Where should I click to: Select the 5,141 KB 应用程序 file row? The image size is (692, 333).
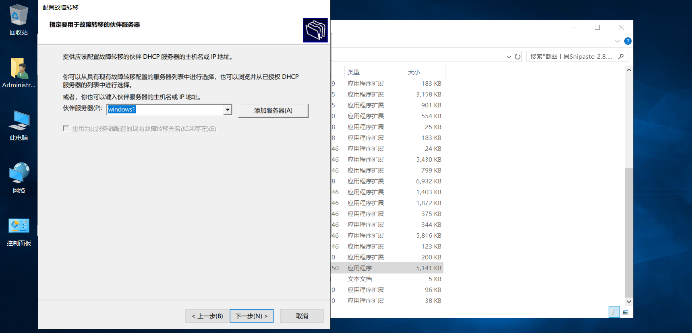(x=387, y=268)
